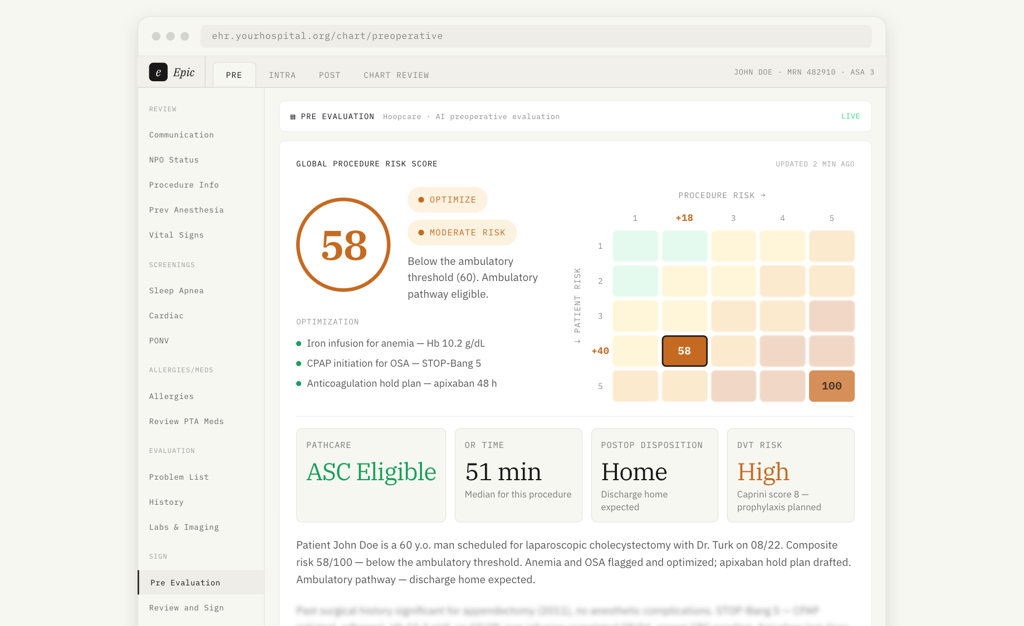Click the Pre Evaluation header list icon
This screenshot has width=1024, height=626.
click(293, 117)
